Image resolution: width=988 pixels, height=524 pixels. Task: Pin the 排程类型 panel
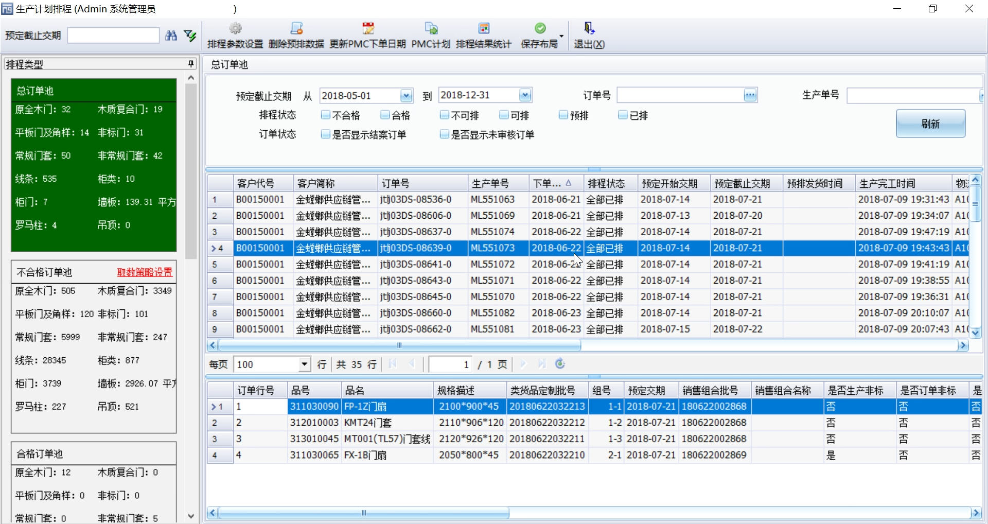click(191, 64)
